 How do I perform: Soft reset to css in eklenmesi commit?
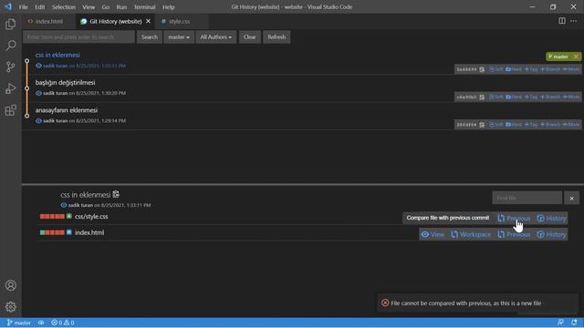tap(495, 69)
